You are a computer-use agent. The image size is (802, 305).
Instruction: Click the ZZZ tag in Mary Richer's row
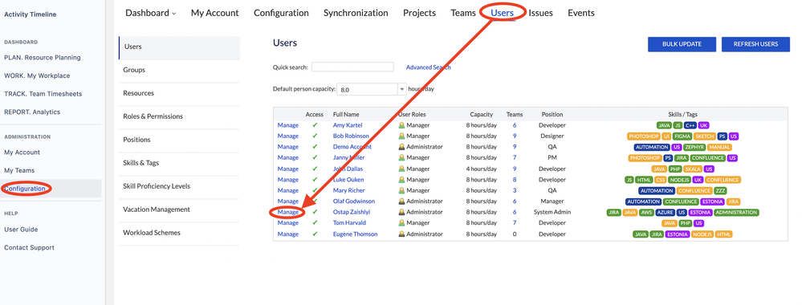click(719, 190)
